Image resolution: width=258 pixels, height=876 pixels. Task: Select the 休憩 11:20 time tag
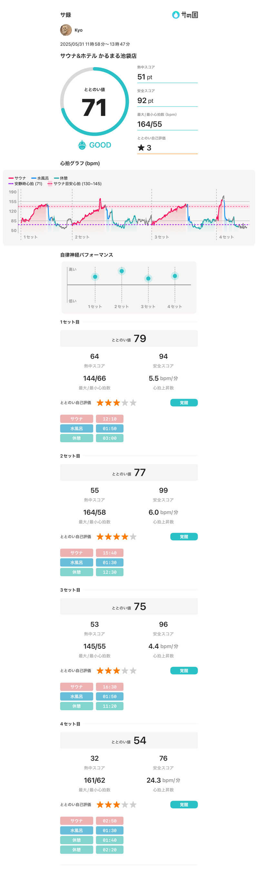point(109,706)
